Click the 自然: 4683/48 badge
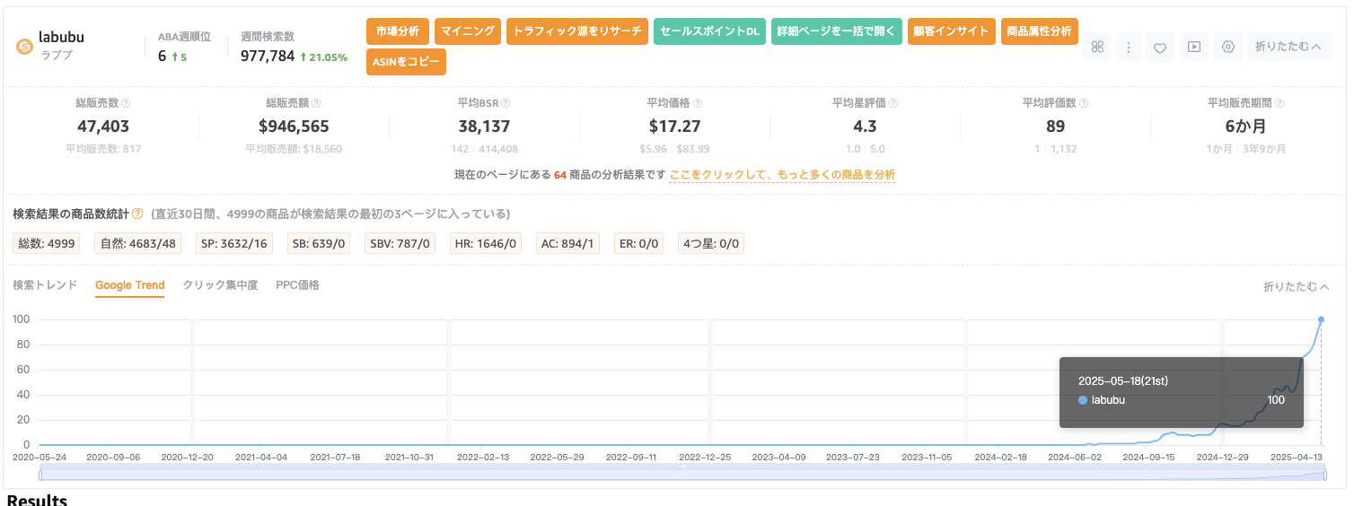Screen dimensions: 1354x506 click(x=139, y=243)
